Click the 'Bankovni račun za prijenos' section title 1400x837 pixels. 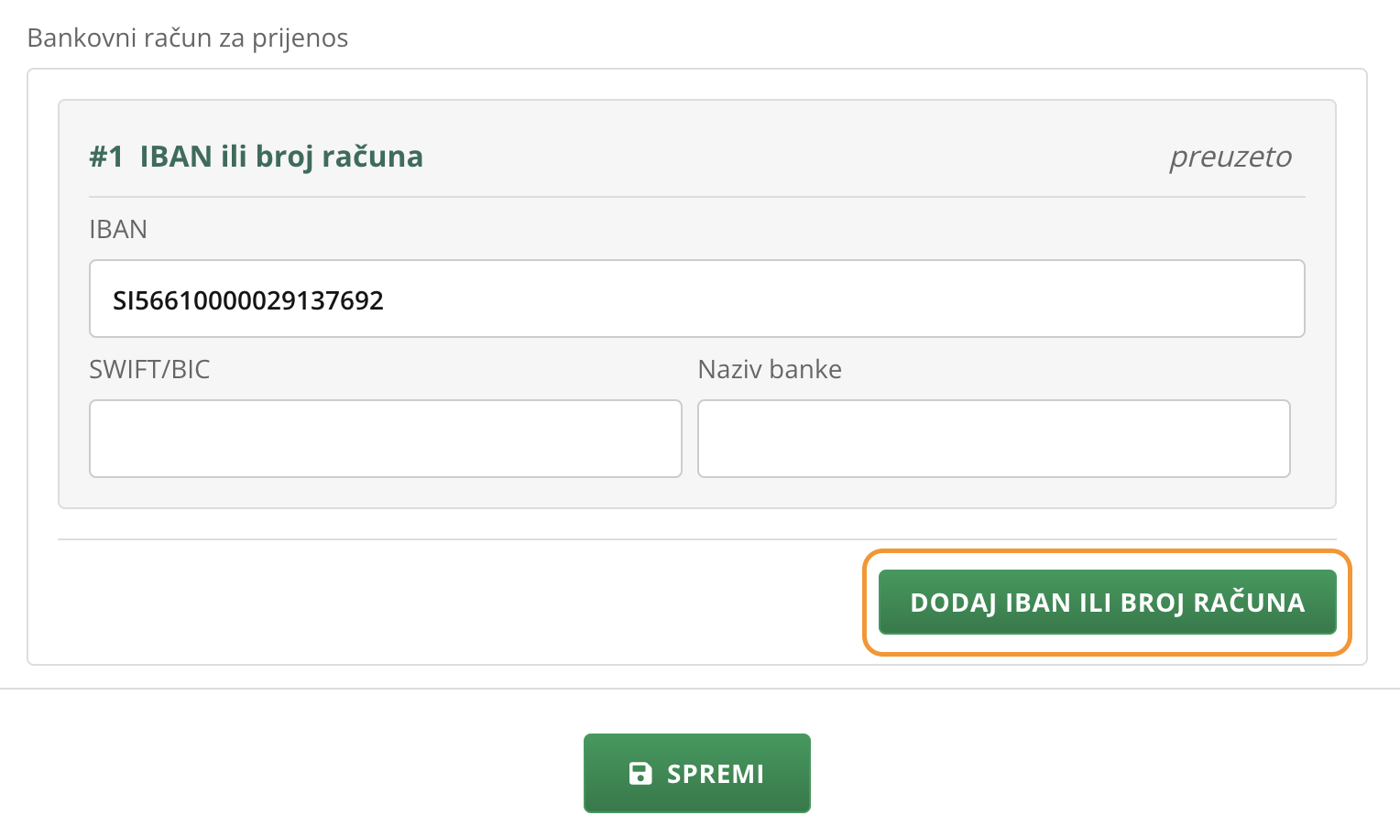coord(188,38)
